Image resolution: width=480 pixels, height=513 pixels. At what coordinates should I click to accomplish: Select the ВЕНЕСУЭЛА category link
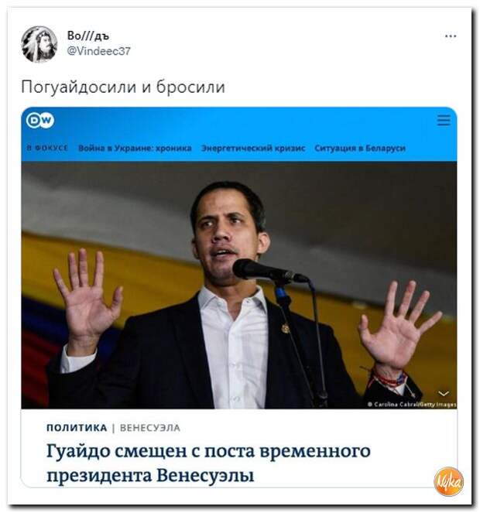pyautogui.click(x=150, y=428)
